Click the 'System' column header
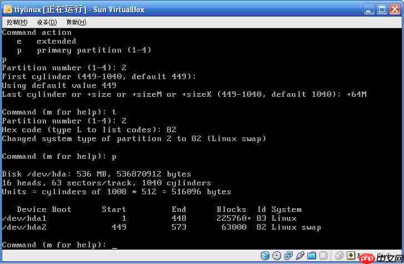Screen dimensions: 404x264 [x=286, y=210]
